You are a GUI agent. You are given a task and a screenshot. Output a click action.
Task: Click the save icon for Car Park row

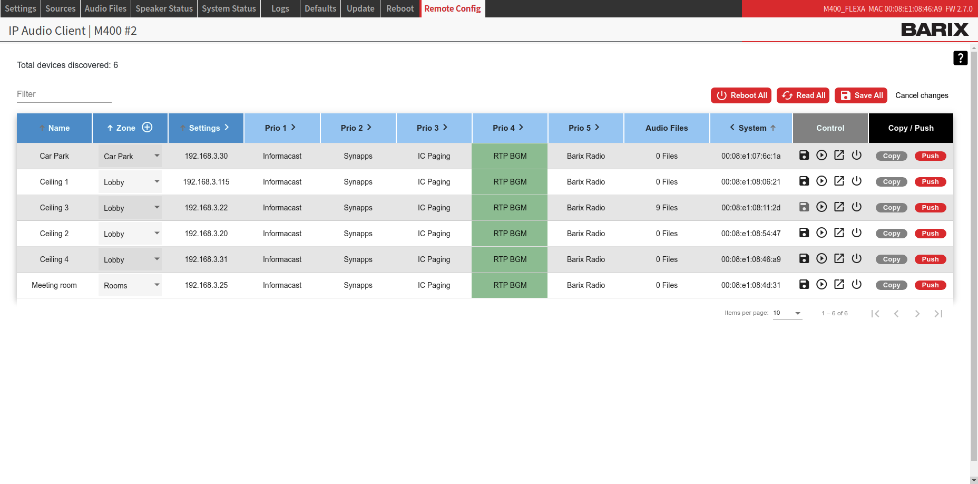tap(804, 155)
